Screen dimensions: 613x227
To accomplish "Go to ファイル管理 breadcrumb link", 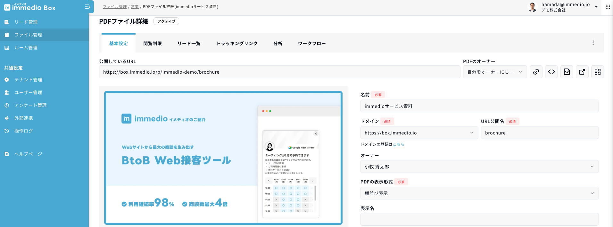I will tap(115, 7).
